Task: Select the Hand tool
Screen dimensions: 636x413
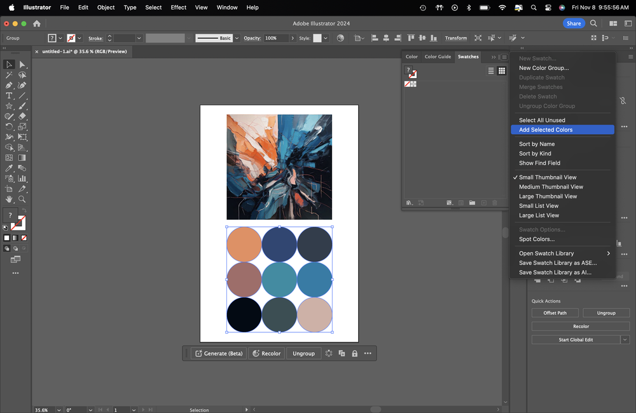Action: 9,199
